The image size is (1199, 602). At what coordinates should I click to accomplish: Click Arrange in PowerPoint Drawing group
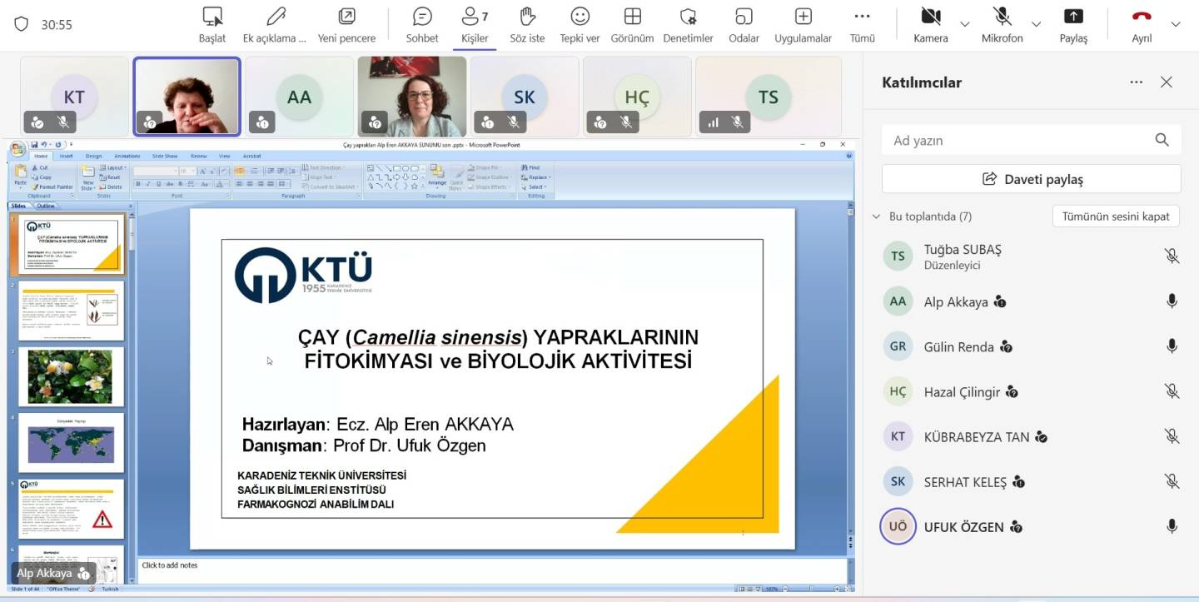coord(437,176)
